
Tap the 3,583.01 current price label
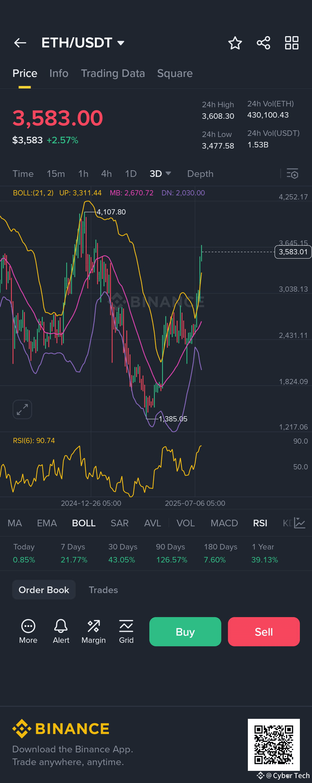[x=293, y=252]
